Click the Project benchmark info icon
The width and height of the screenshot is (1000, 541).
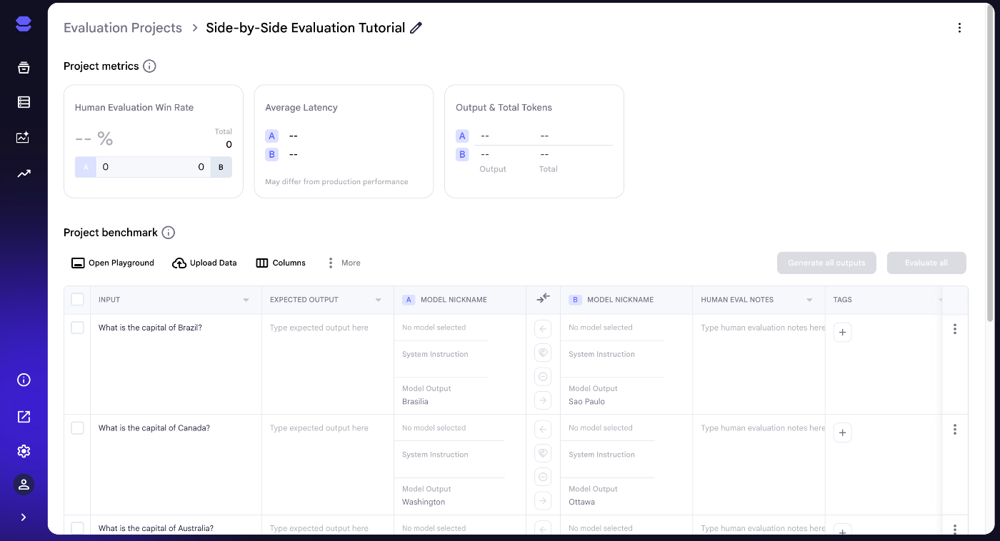[168, 233]
